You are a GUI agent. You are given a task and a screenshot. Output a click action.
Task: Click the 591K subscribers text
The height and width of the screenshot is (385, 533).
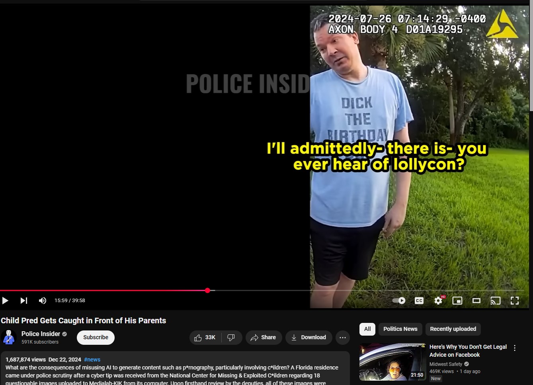point(40,342)
